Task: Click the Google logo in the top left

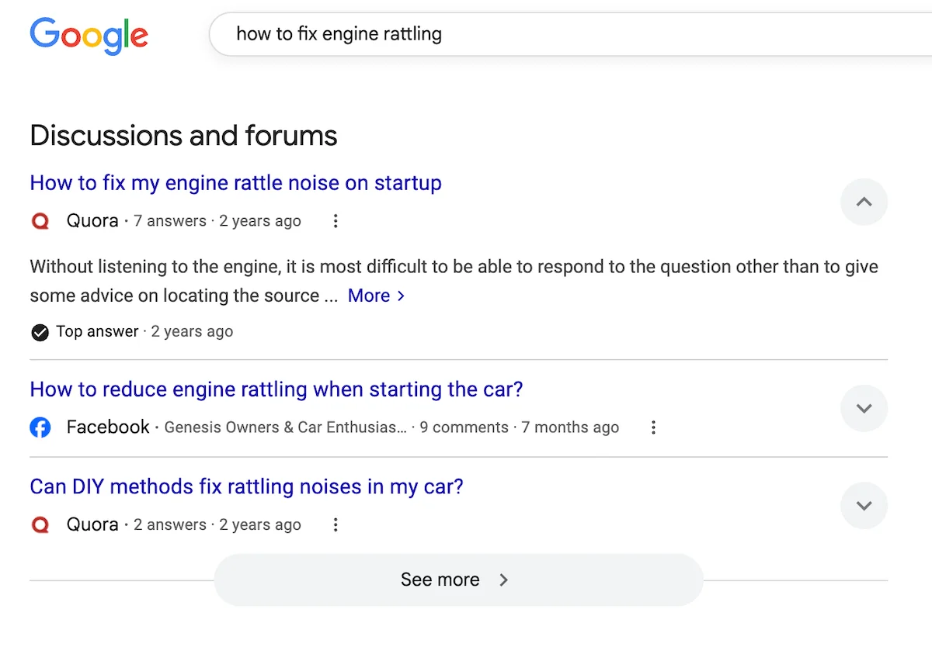Action: (89, 36)
